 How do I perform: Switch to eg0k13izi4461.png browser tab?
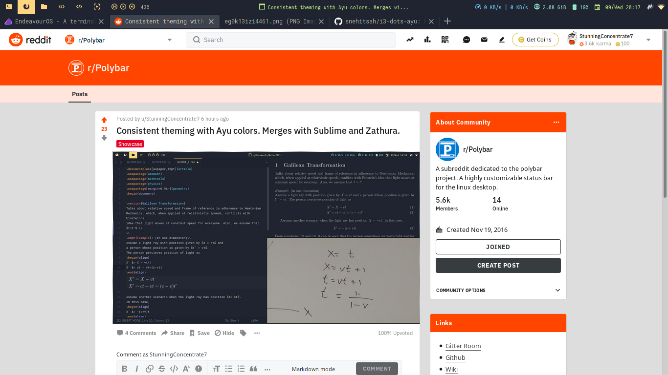[274, 21]
